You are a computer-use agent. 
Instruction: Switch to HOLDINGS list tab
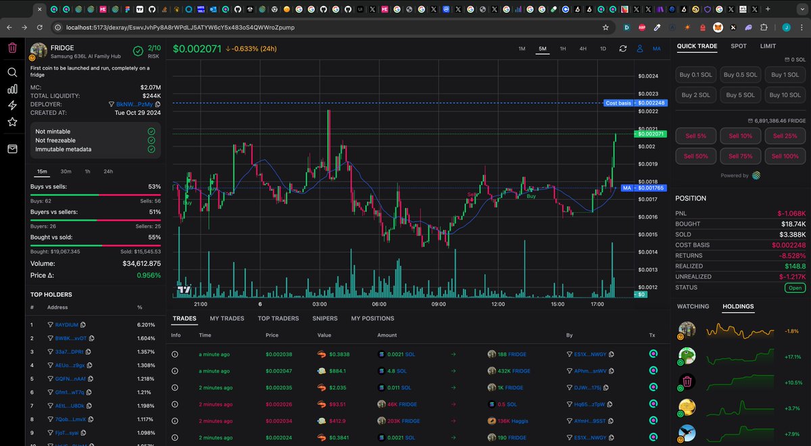pyautogui.click(x=738, y=306)
